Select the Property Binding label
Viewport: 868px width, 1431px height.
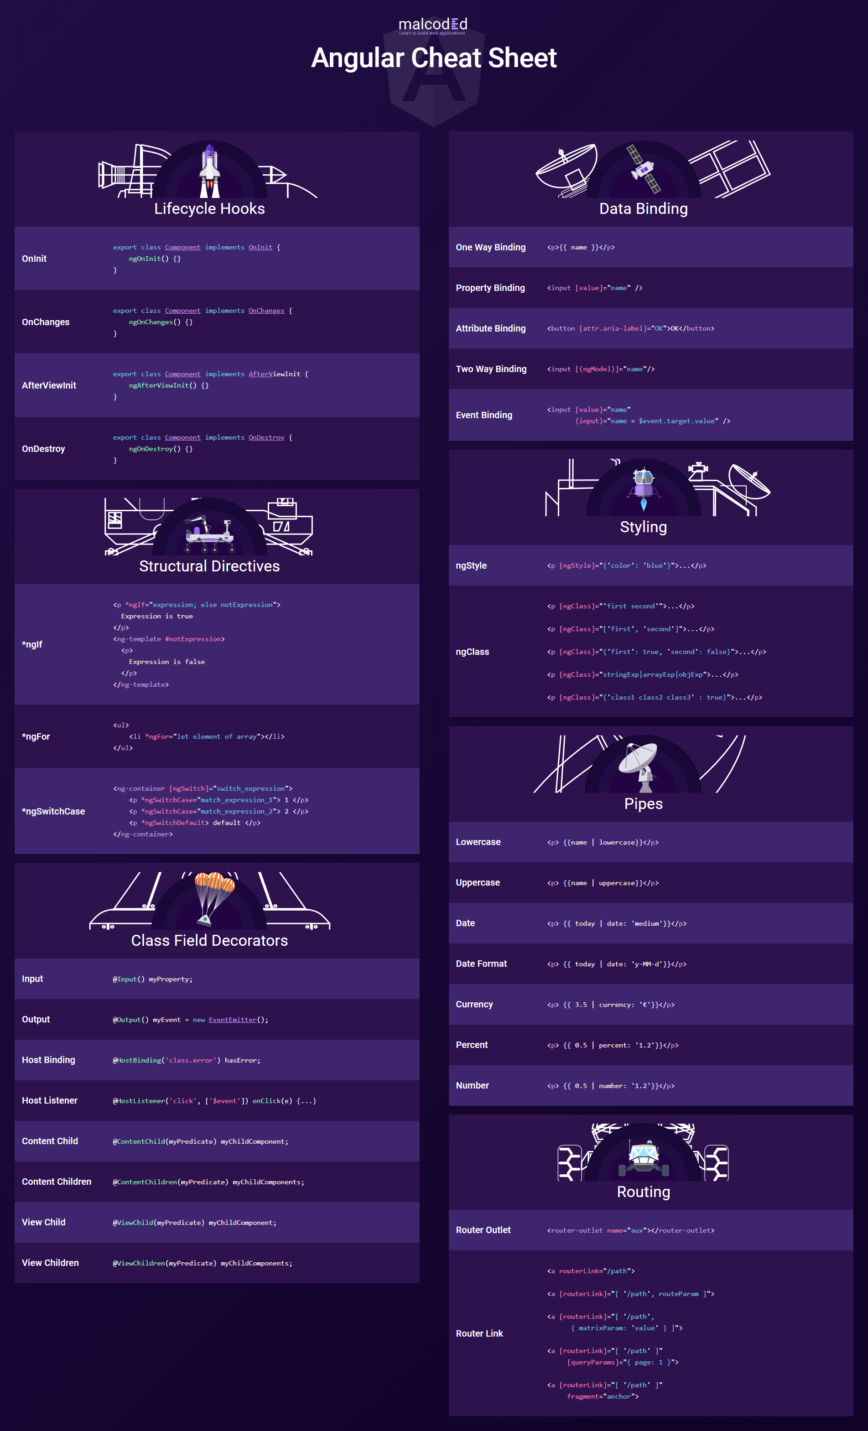(x=490, y=288)
